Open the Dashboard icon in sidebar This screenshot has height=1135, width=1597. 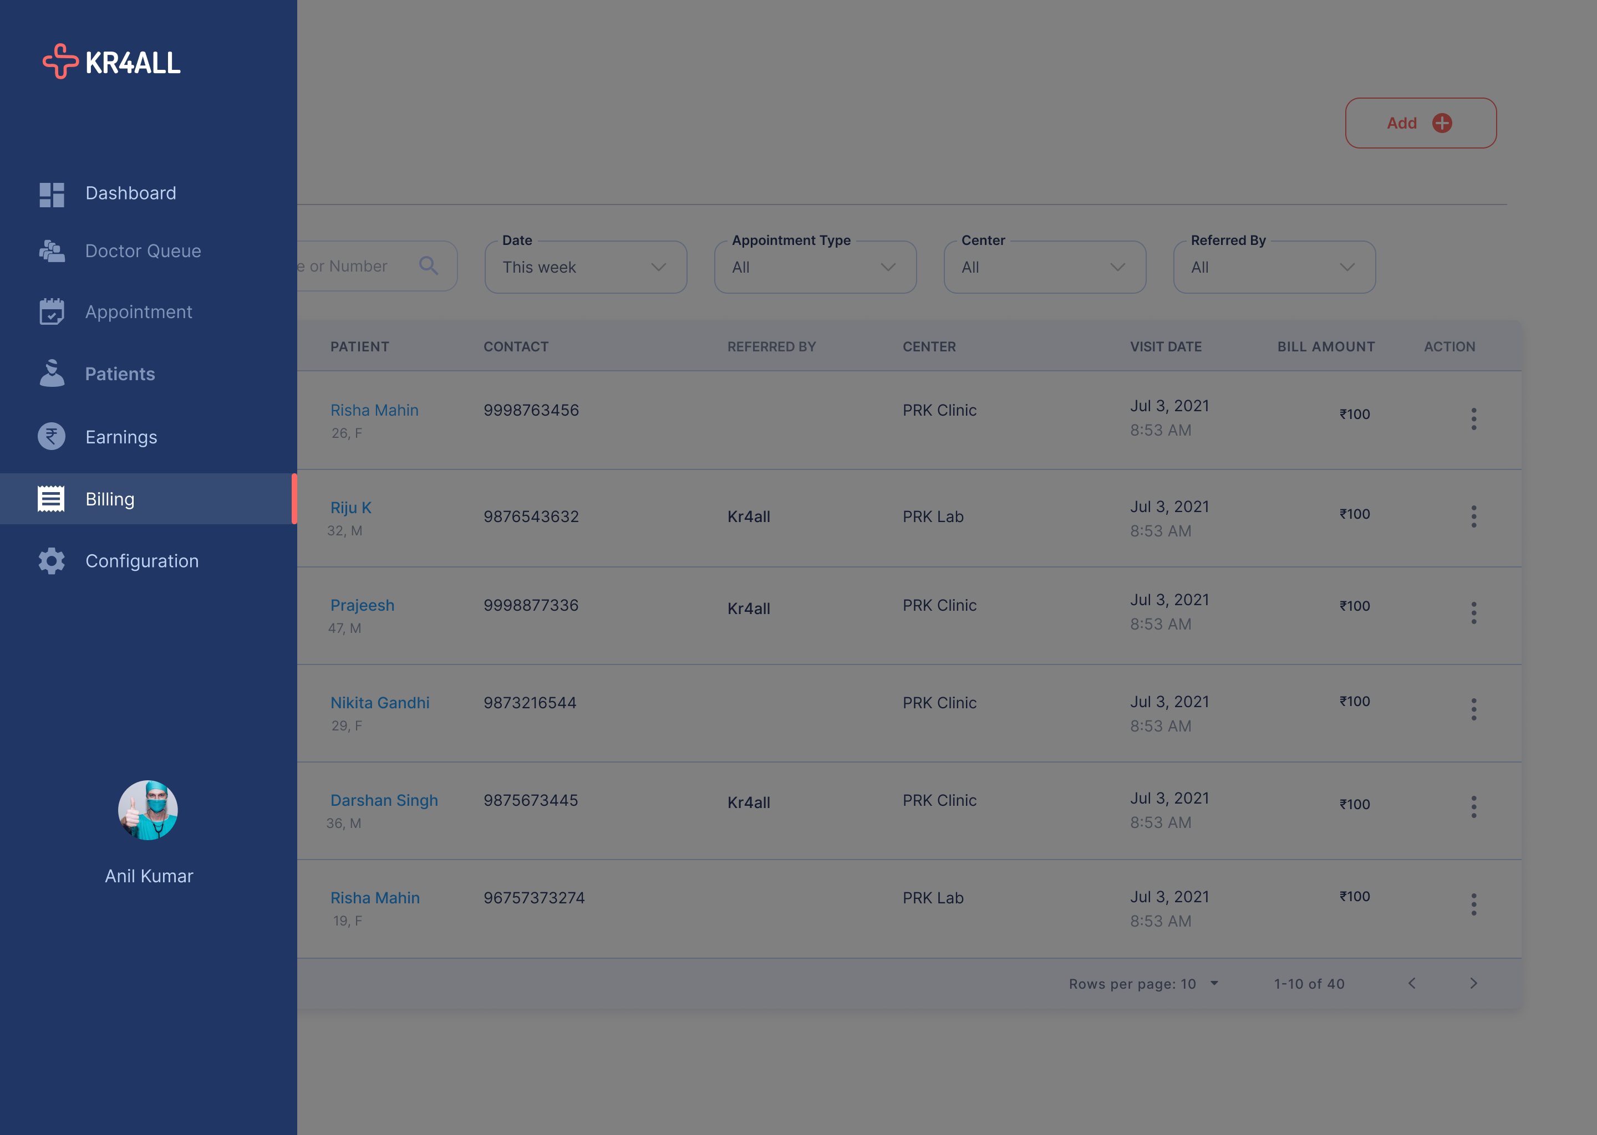(x=52, y=195)
